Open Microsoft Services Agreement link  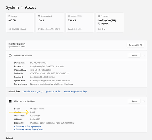coord(28,127)
